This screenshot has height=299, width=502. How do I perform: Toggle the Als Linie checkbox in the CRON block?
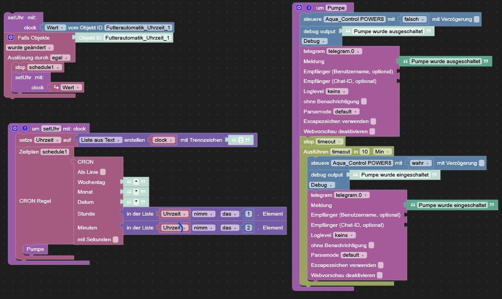click(103, 172)
